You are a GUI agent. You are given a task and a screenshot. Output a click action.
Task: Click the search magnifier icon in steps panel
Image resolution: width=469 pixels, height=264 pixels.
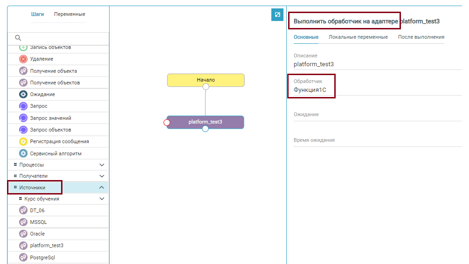(x=18, y=38)
